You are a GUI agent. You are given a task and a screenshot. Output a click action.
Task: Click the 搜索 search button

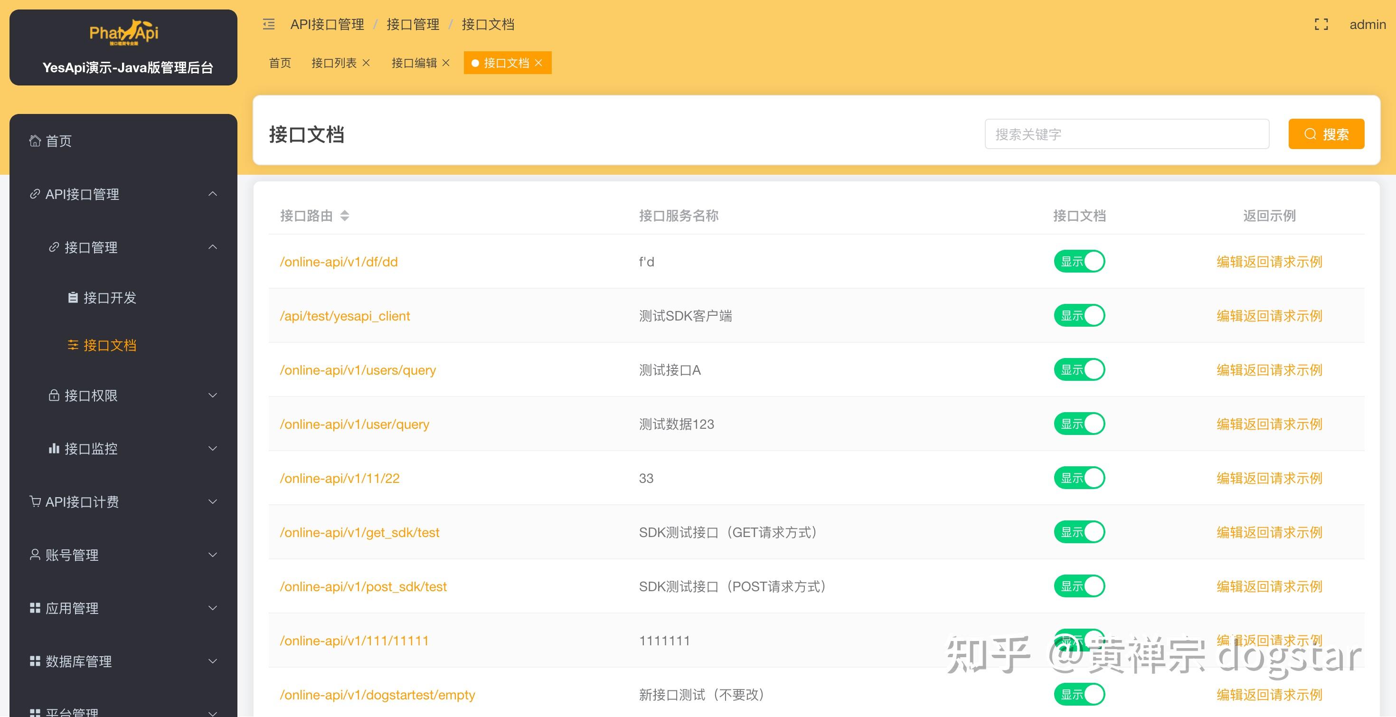point(1326,134)
